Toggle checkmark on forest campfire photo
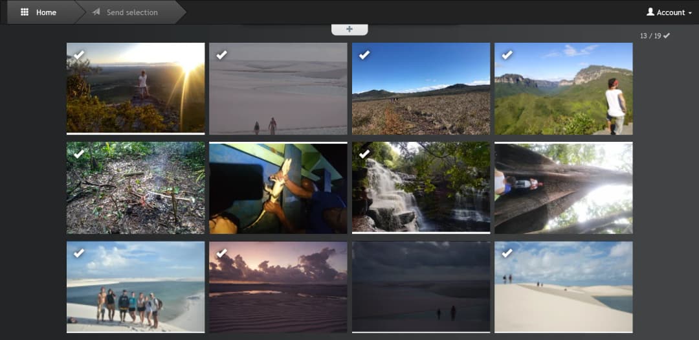699x340 pixels. 79,153
